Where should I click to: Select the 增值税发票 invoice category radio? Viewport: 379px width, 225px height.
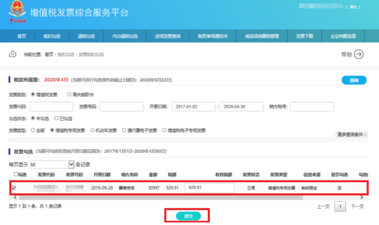33,95
